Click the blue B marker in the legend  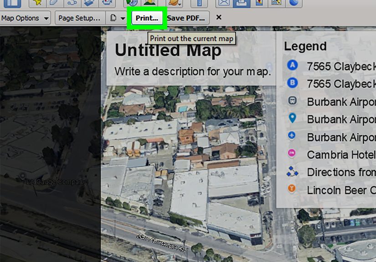click(292, 83)
